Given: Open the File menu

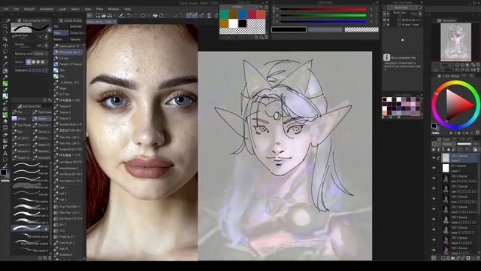Looking at the screenshot, I should (x=6, y=9).
